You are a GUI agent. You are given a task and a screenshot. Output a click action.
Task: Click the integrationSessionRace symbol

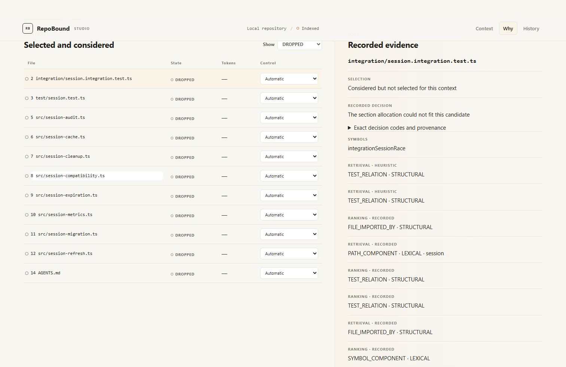click(x=377, y=148)
